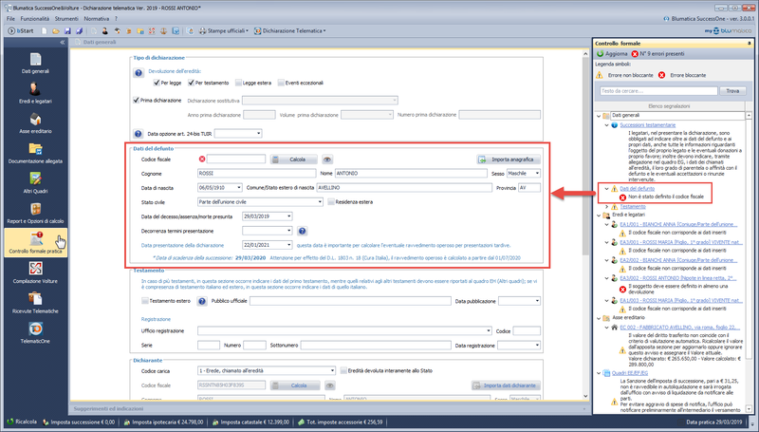Open the File menu
The width and height of the screenshot is (759, 432).
pyautogui.click(x=10, y=18)
